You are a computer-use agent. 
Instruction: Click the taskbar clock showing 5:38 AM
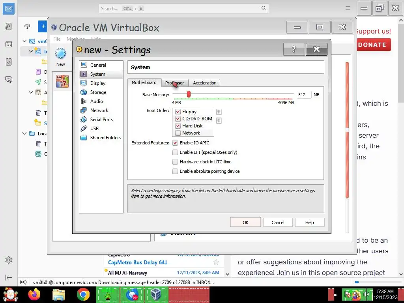click(x=385, y=294)
